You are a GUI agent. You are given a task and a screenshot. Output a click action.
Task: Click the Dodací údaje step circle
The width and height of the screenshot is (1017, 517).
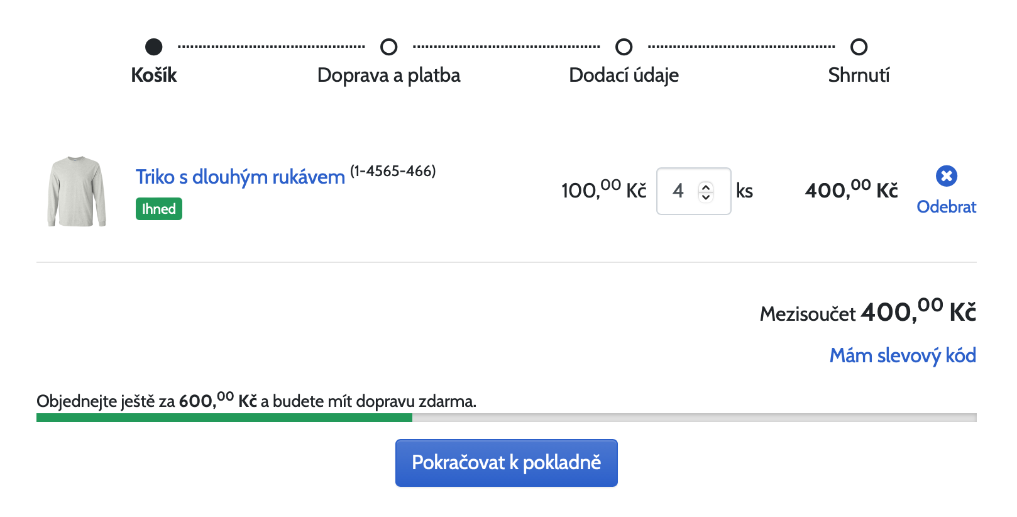point(624,47)
